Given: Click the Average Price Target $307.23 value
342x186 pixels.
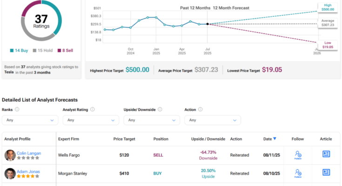Looking at the screenshot, I should [206, 70].
